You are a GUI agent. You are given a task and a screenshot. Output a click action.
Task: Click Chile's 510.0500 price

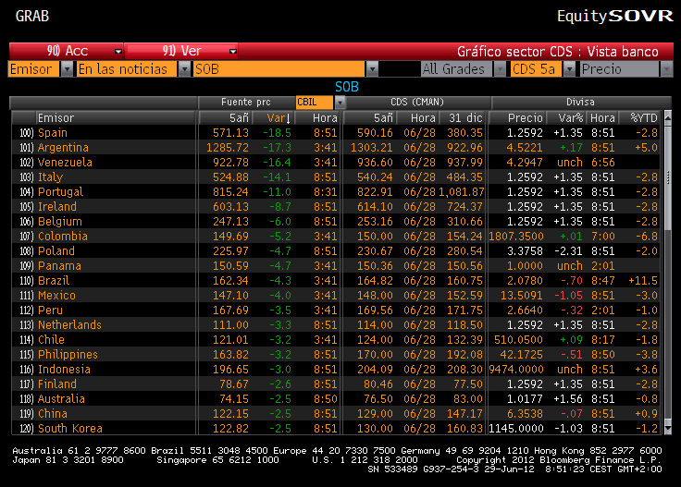pos(518,339)
